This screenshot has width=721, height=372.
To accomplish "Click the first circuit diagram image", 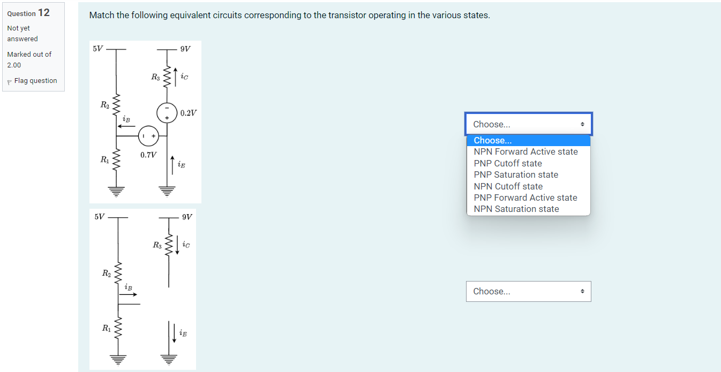I will click(x=145, y=122).
